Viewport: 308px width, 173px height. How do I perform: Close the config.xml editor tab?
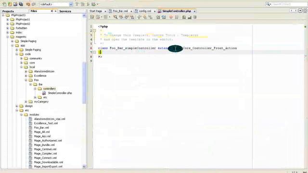[154, 12]
